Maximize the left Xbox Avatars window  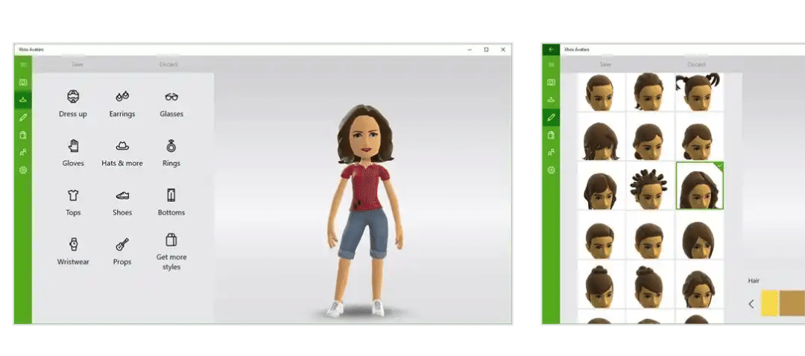tap(486, 50)
